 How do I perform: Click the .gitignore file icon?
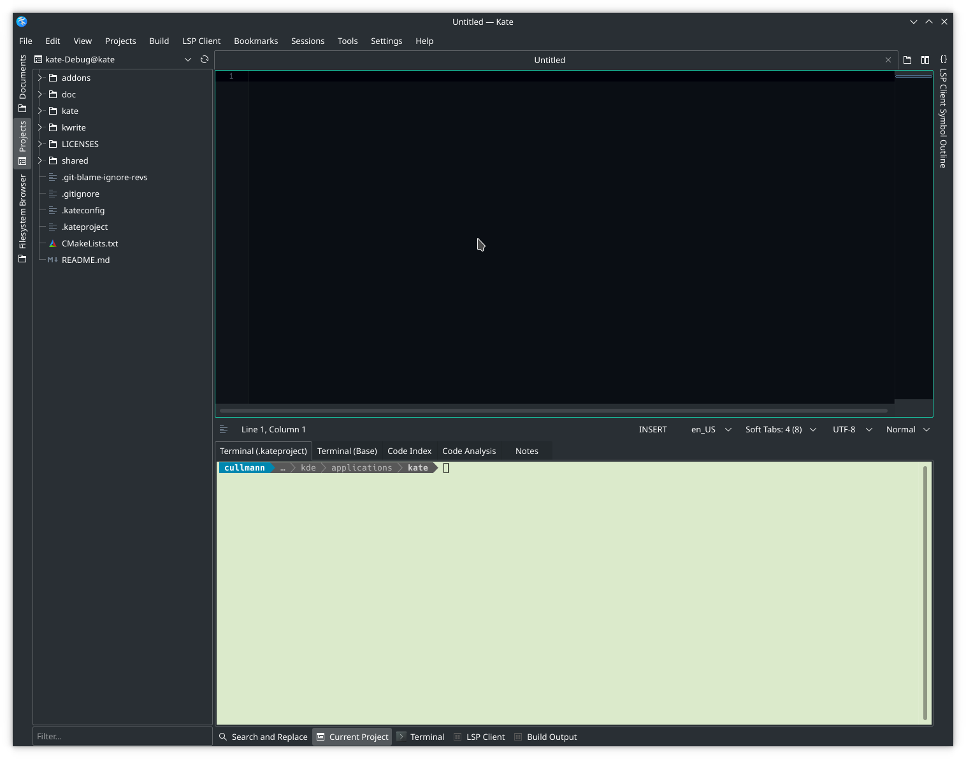tap(53, 194)
